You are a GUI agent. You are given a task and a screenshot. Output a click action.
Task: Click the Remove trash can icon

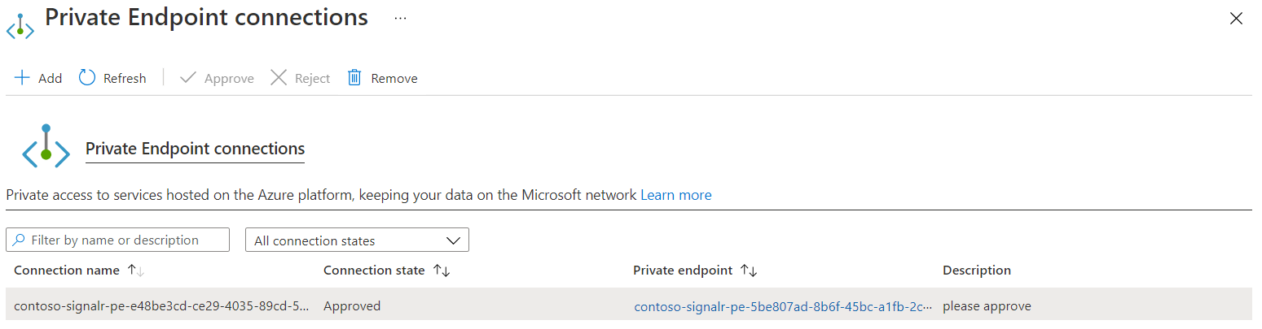(x=354, y=78)
